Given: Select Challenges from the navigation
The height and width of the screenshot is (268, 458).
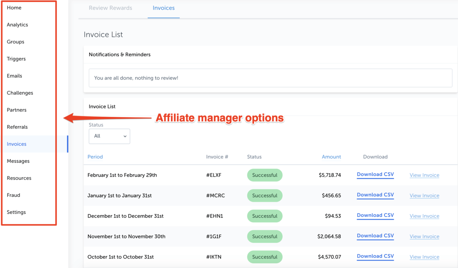Looking at the screenshot, I should coord(20,93).
